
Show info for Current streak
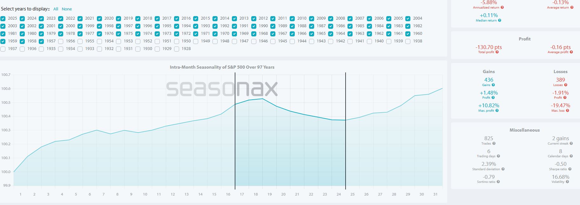tap(571, 144)
